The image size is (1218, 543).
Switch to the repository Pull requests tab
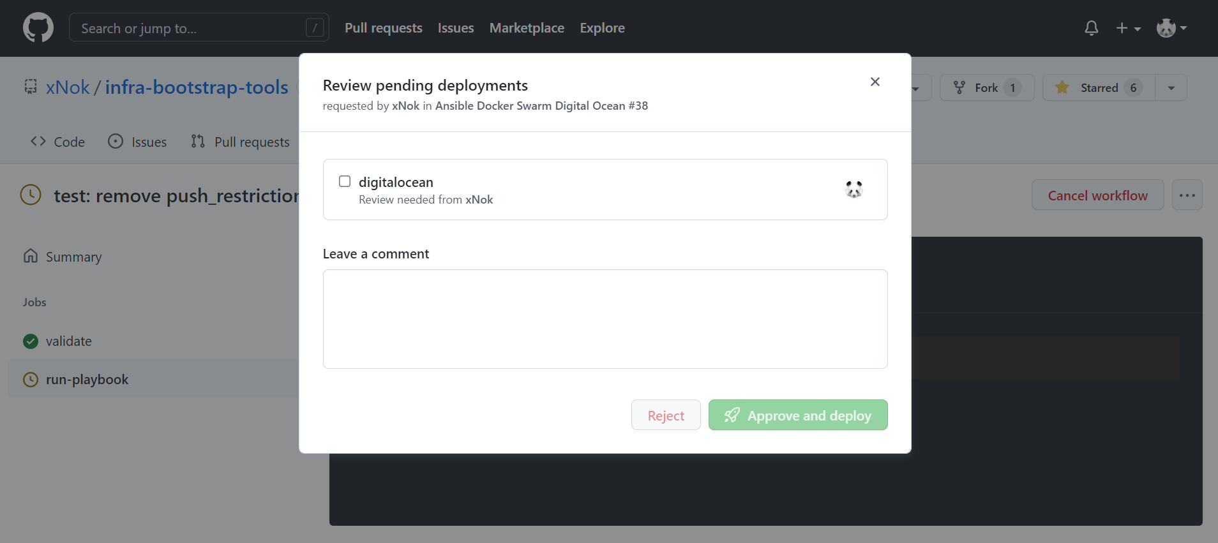point(240,142)
